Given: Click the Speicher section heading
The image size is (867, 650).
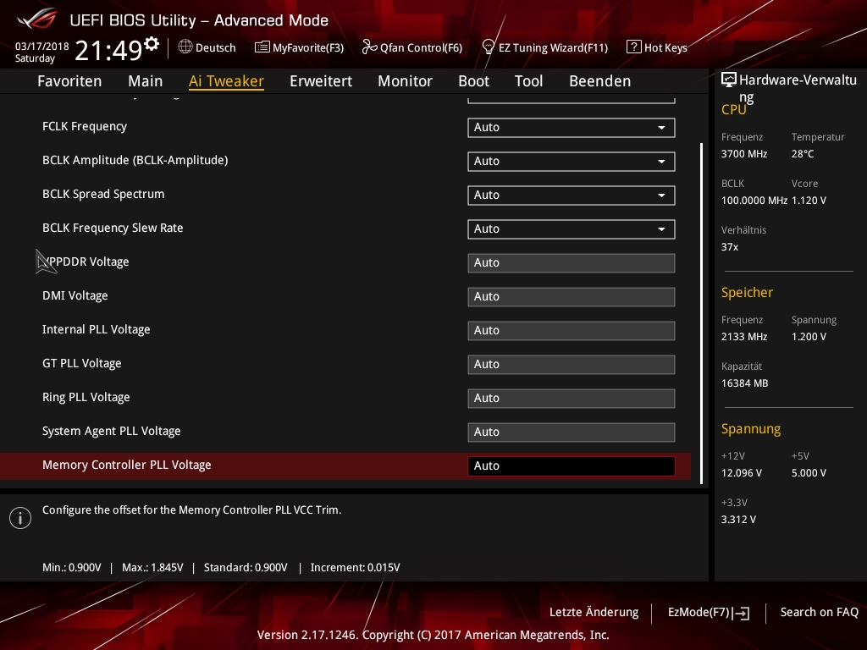Looking at the screenshot, I should (x=747, y=292).
